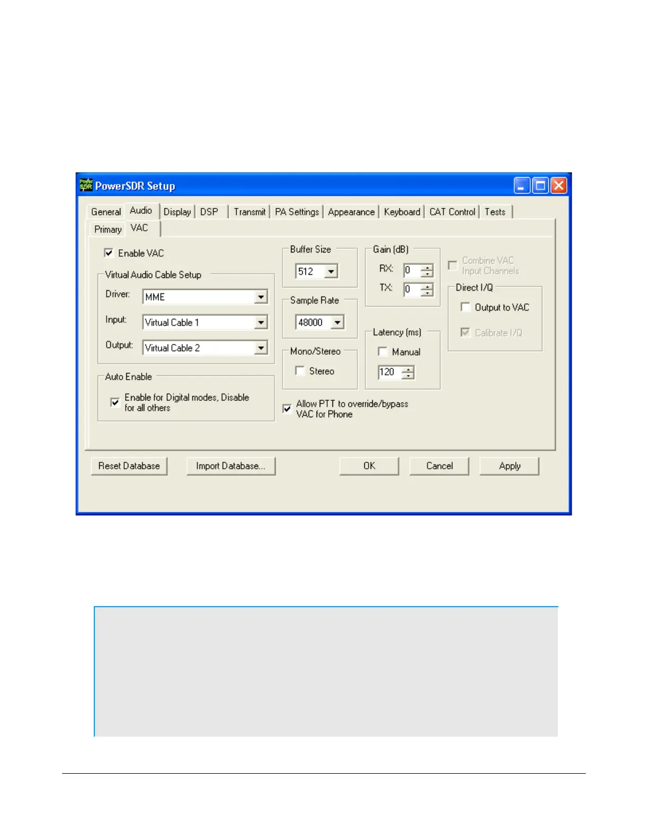Enable Output to VAC checkbox
The width and height of the screenshot is (649, 840).
tap(465, 307)
